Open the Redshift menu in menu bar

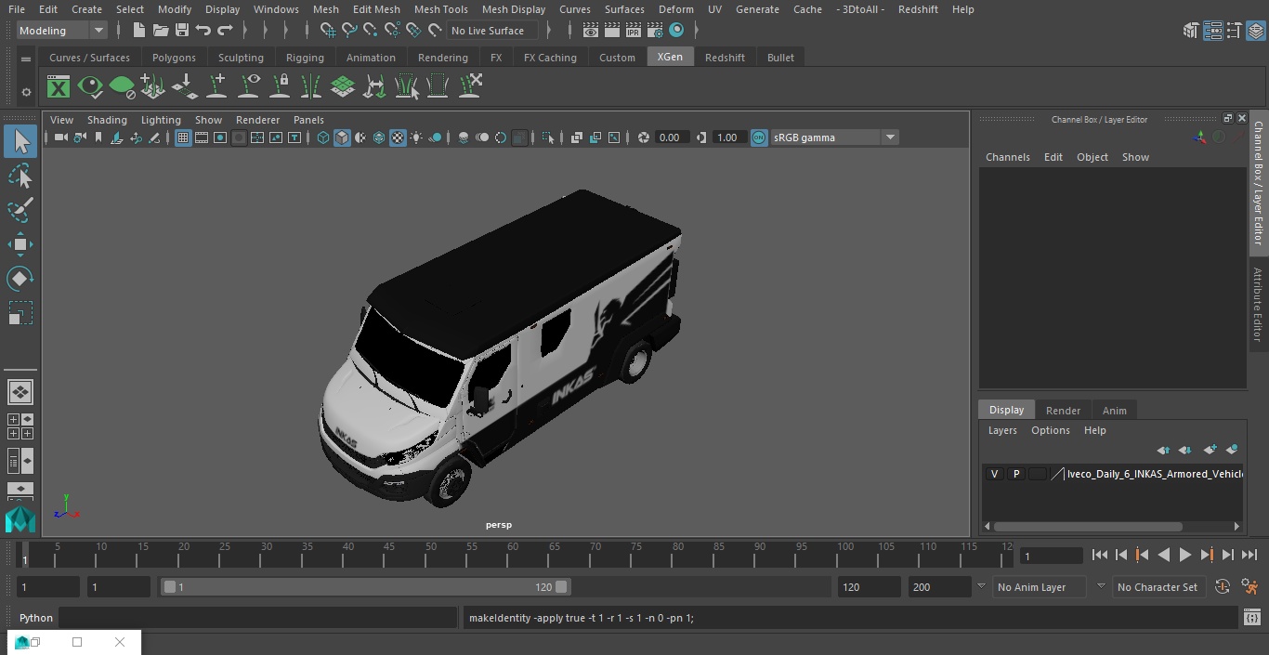click(x=918, y=9)
